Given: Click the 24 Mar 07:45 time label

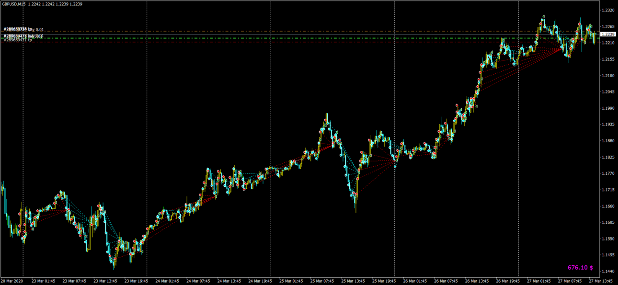Looking at the screenshot, I should (198, 281).
